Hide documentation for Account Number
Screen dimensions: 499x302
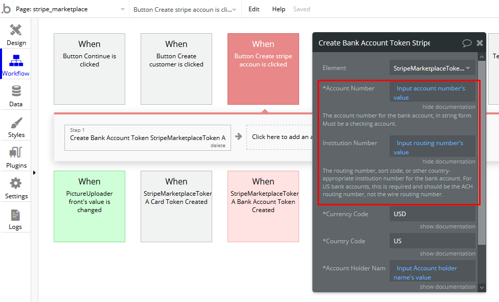click(449, 107)
